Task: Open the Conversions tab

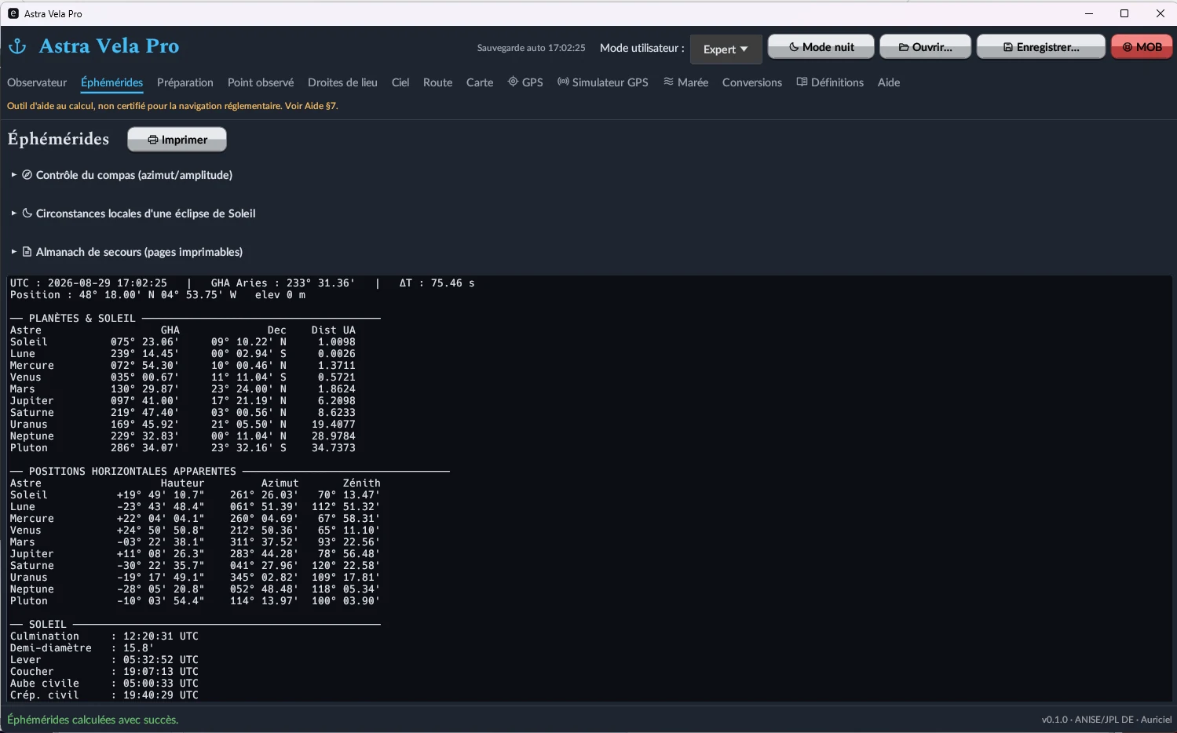Action: (x=752, y=82)
